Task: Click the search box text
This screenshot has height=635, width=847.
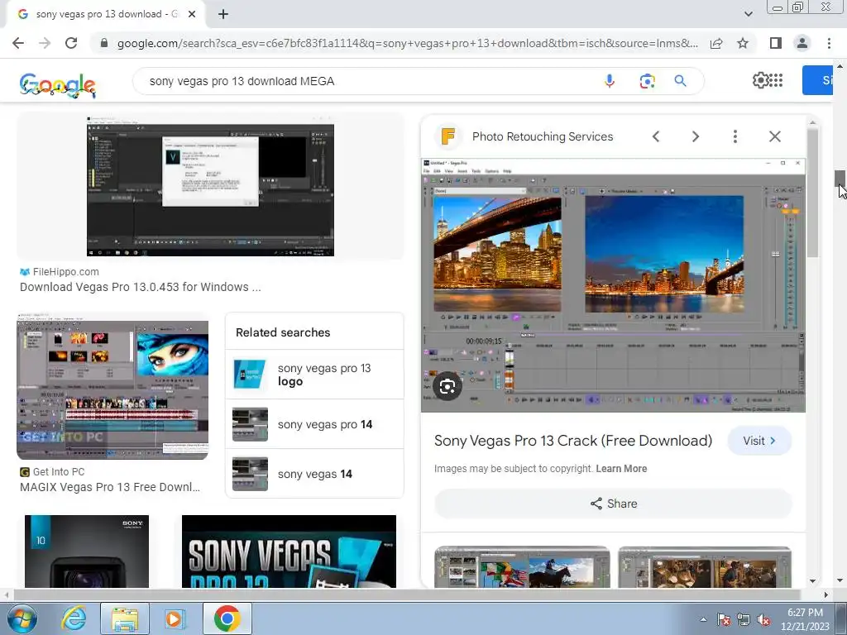Action: [x=242, y=81]
